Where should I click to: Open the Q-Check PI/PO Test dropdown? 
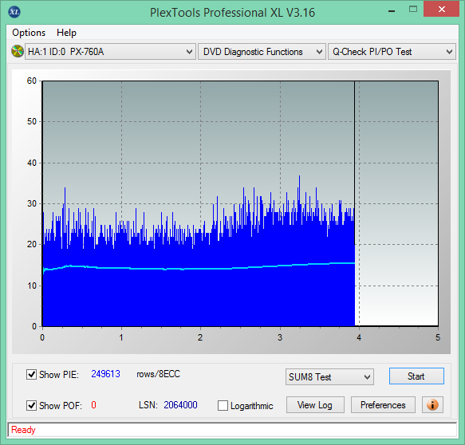[x=392, y=52]
